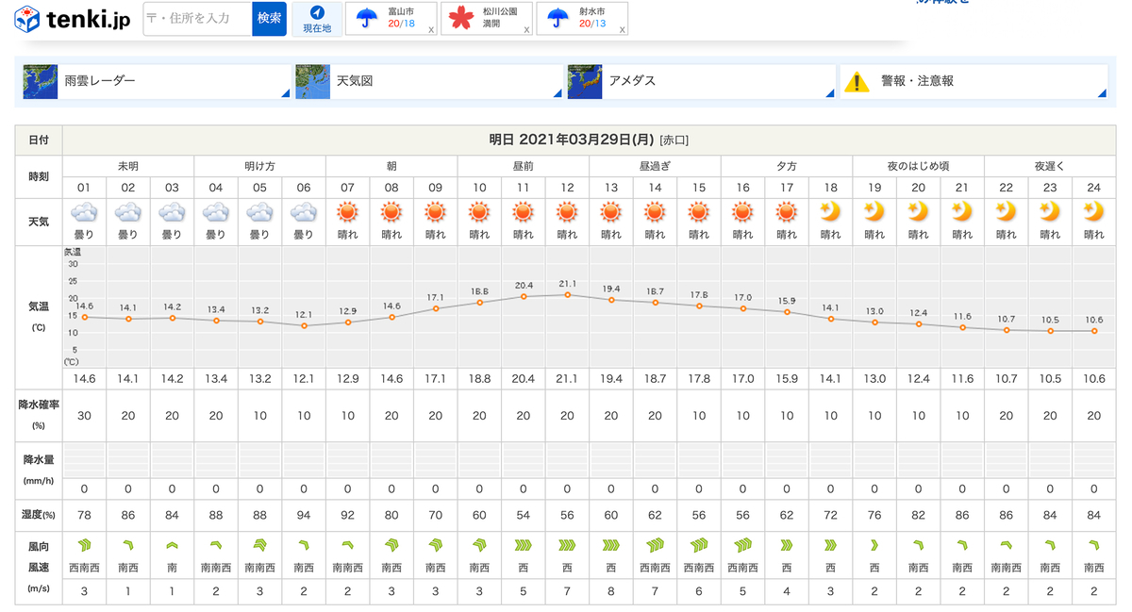The image size is (1132, 612).
Task: Click the 19 hour west wind arrow
Action: (874, 544)
